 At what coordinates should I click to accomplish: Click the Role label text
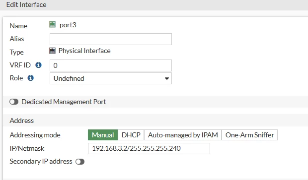click(x=16, y=78)
